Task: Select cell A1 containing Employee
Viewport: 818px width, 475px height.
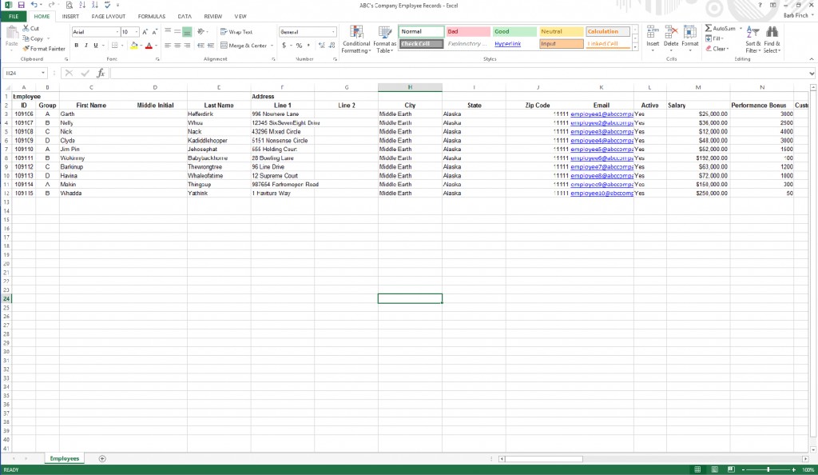Action: click(23, 95)
